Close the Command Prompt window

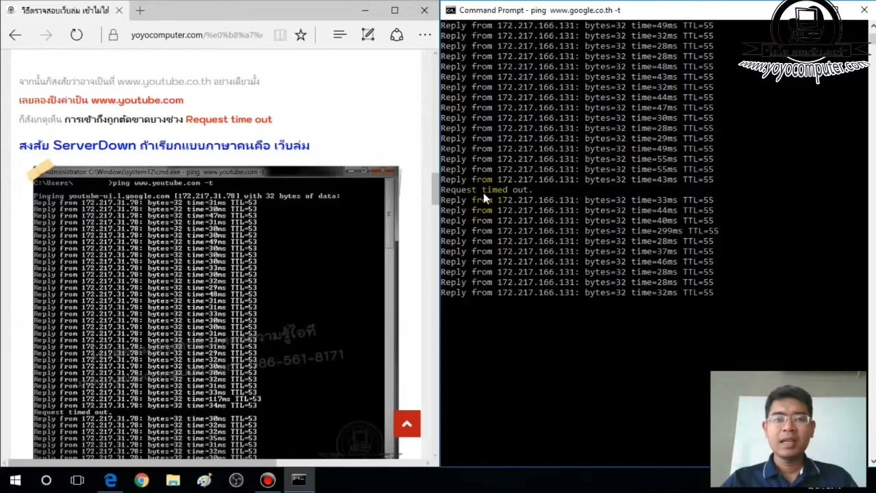864,10
